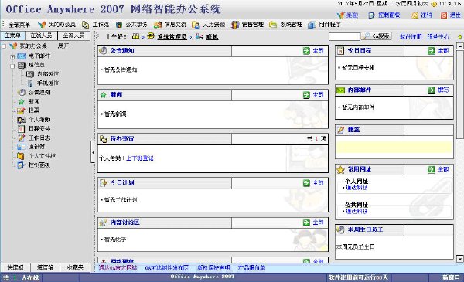Switch to the 在线人员 tab
Image resolution: width=464 pixels, height=282 pixels.
[42, 36]
